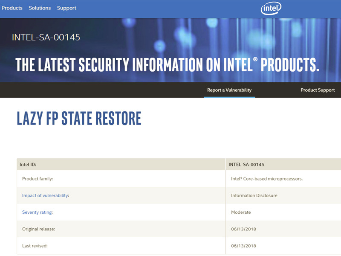Open the Products menu
Image resolution: width=341 pixels, height=256 pixels.
pos(12,8)
